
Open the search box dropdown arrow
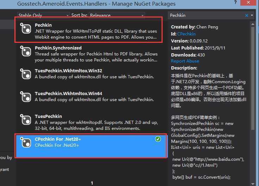pos(252,15)
